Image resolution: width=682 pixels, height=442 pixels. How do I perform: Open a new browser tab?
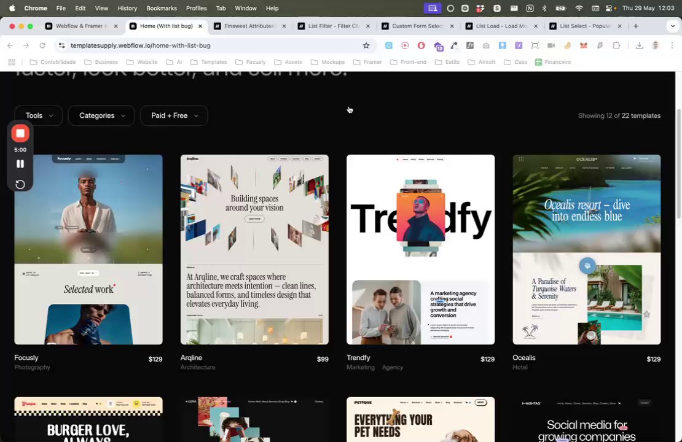point(636,26)
